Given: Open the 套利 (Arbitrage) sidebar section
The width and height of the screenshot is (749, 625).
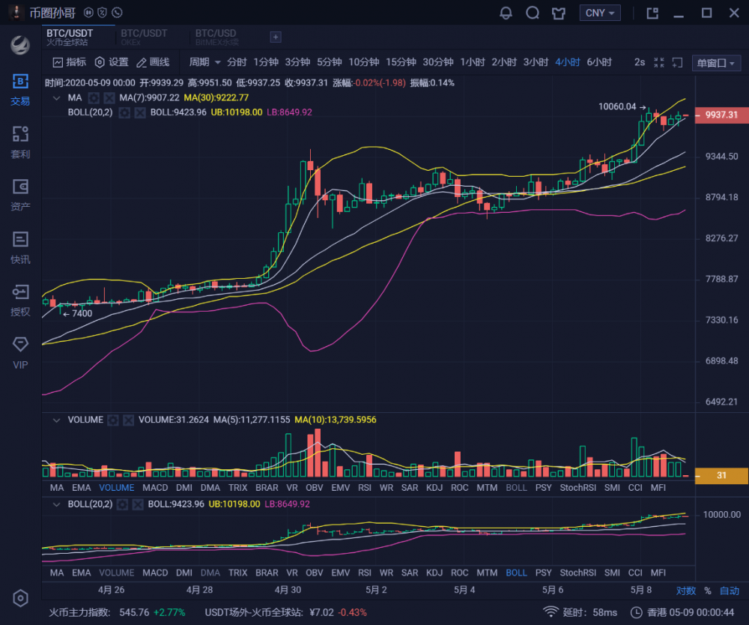Looking at the screenshot, I should pyautogui.click(x=20, y=142).
